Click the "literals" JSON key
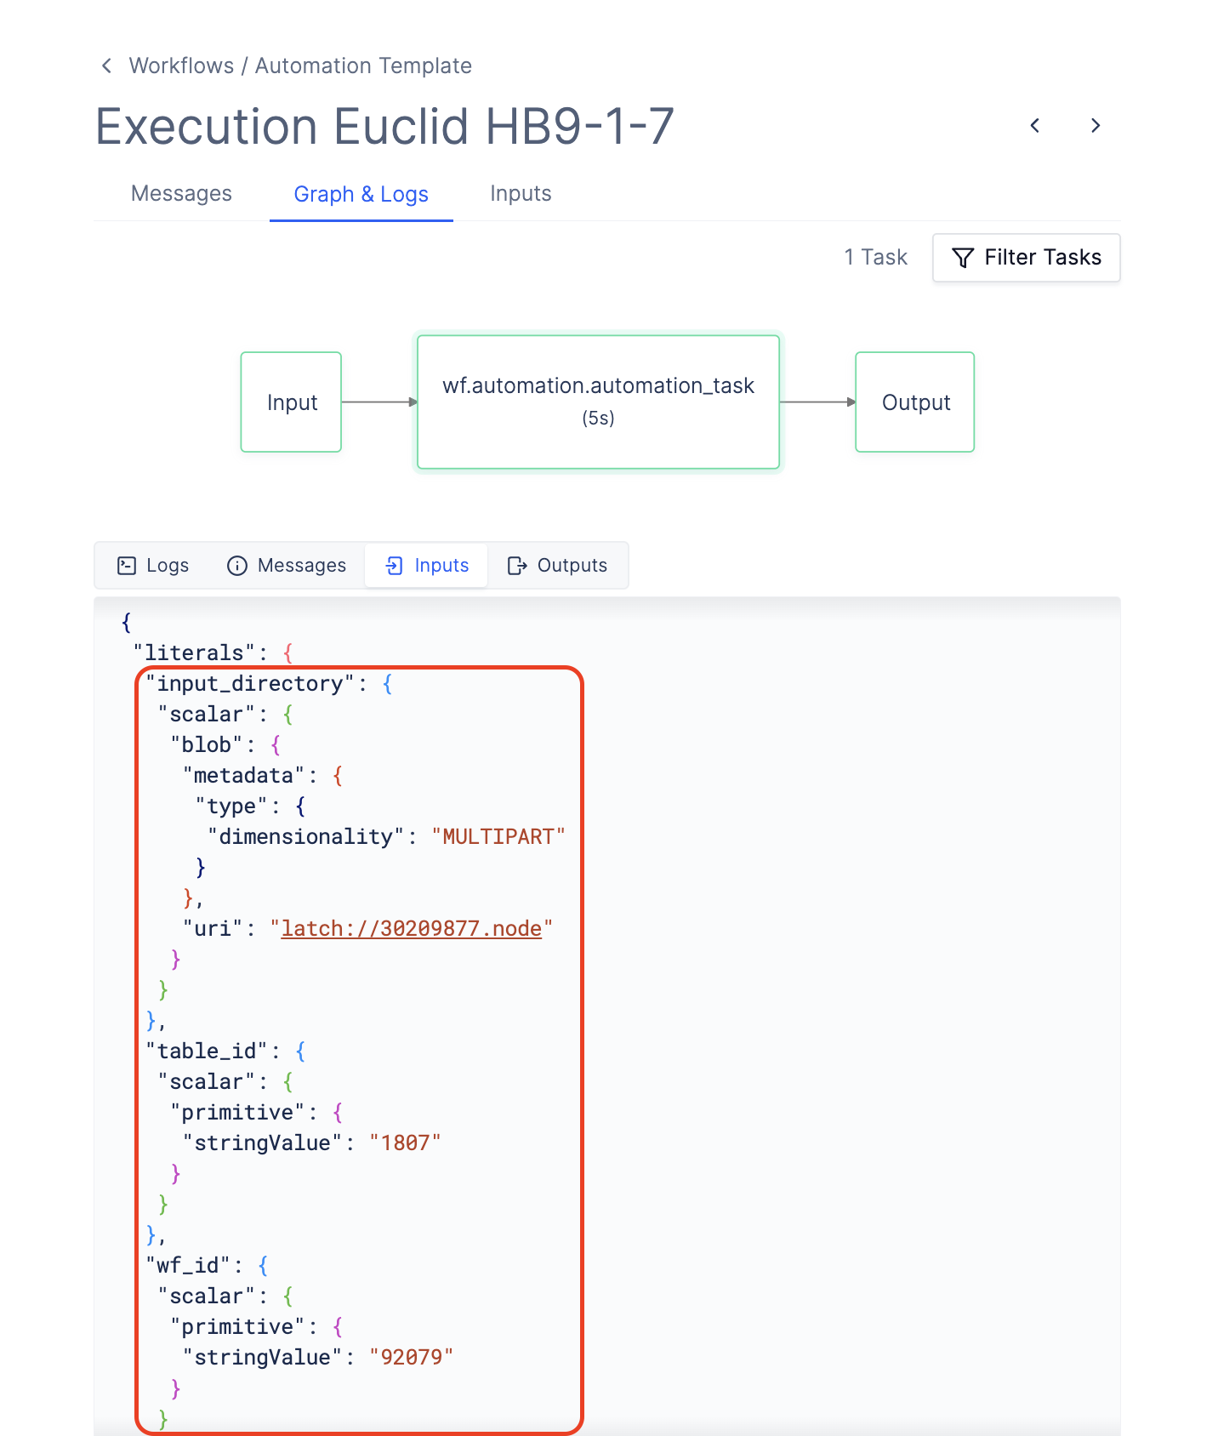1218x1436 pixels. [x=195, y=652]
